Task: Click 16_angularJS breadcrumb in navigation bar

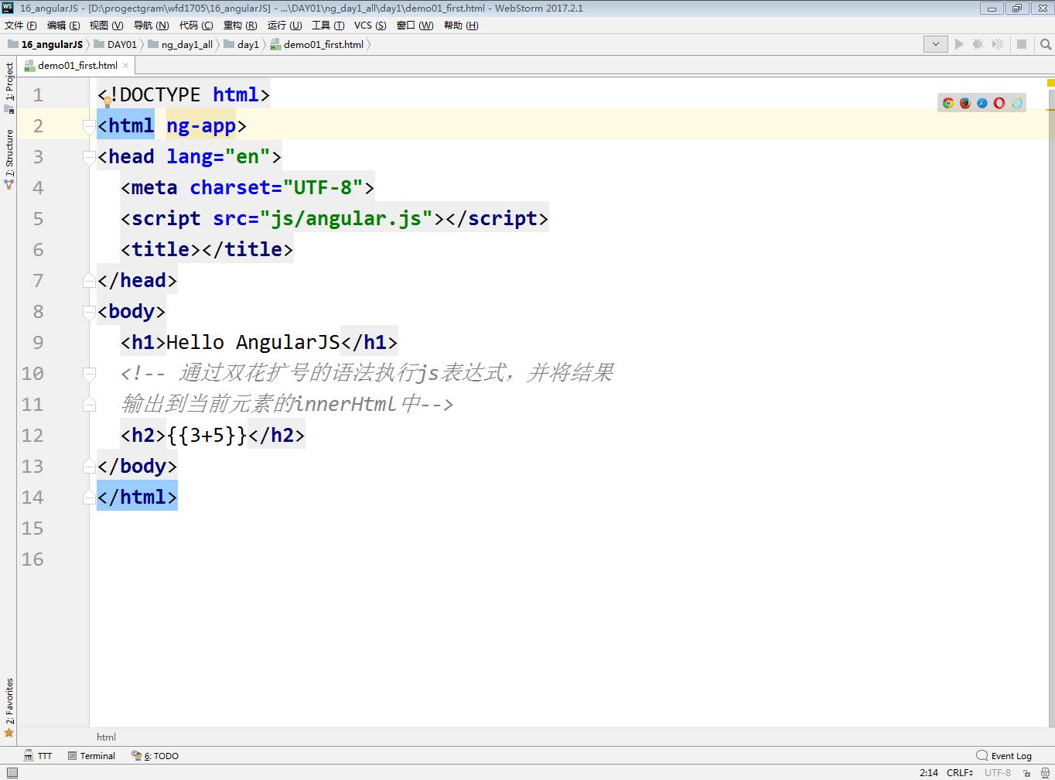Action: [44, 45]
